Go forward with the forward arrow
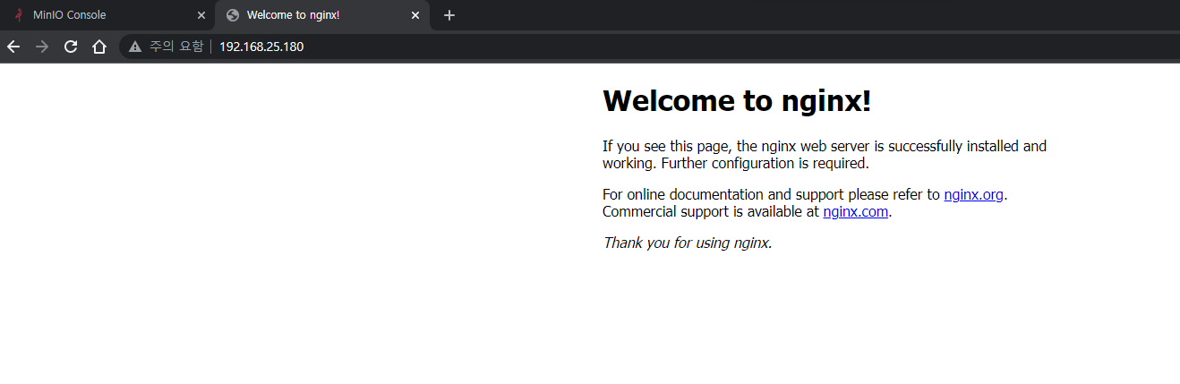The width and height of the screenshot is (1180, 384). tap(42, 47)
